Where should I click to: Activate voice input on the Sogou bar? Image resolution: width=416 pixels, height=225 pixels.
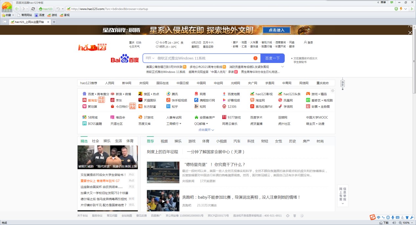(x=392, y=217)
